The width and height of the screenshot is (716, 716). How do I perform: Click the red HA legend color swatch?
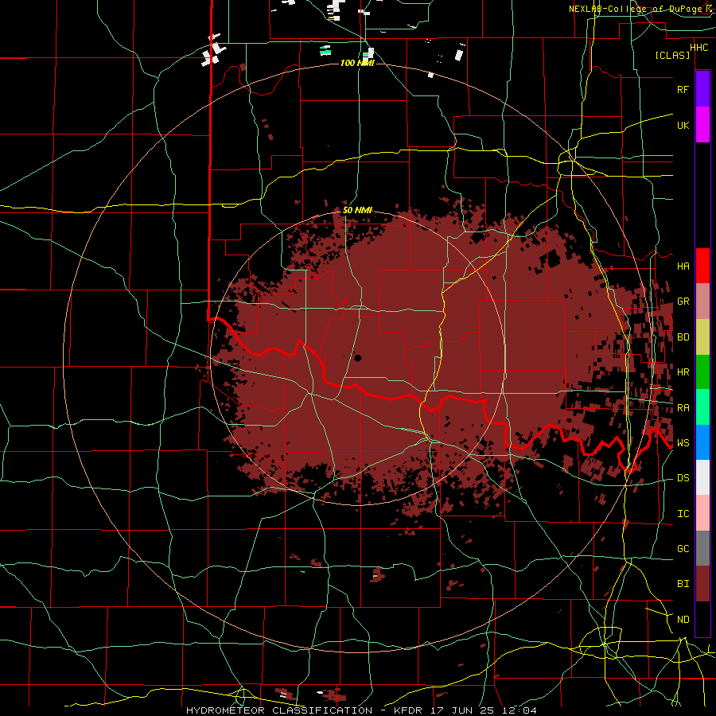point(702,266)
